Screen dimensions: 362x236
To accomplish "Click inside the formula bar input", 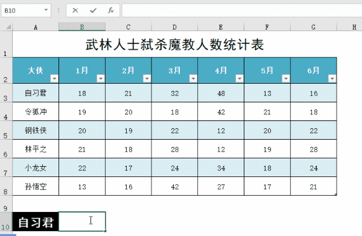I will (242, 10).
